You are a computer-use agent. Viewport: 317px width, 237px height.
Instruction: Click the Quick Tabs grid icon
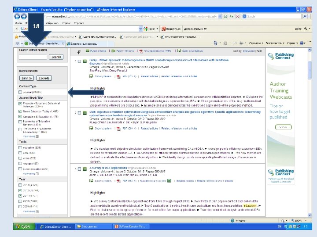click(x=18, y=43)
